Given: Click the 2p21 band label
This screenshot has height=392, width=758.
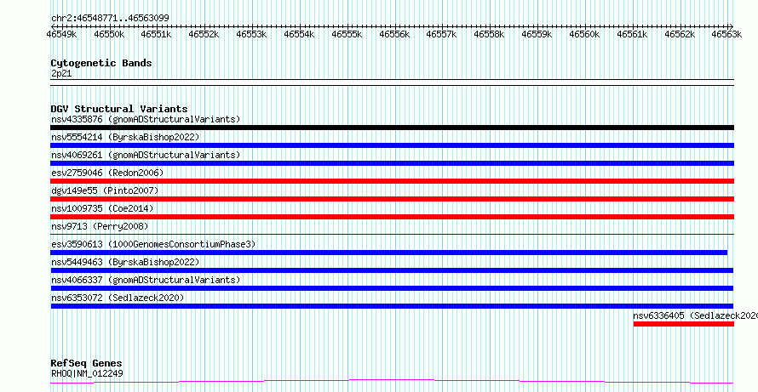Looking at the screenshot, I should tap(61, 73).
